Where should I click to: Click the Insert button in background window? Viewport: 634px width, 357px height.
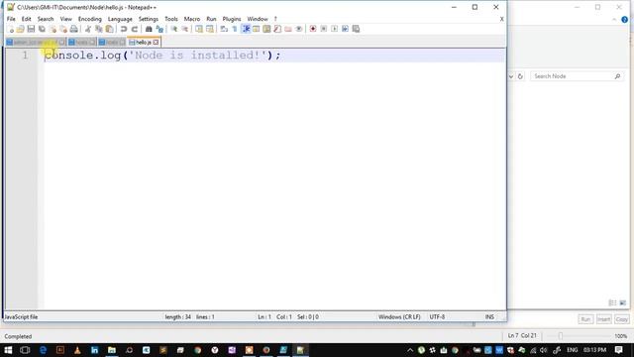603,319
